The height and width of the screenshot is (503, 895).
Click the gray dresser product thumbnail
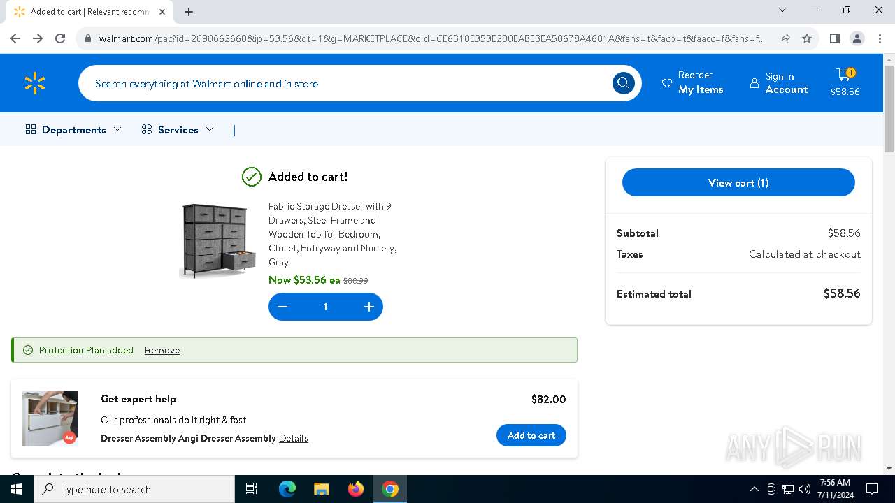[218, 241]
